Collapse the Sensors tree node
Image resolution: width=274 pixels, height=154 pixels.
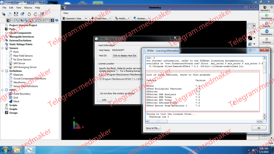3,48
